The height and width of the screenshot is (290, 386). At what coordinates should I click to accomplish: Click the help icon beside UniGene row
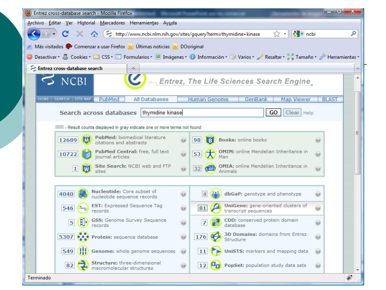(318, 208)
